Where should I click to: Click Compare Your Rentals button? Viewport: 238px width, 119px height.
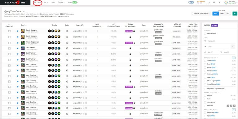[201, 14]
